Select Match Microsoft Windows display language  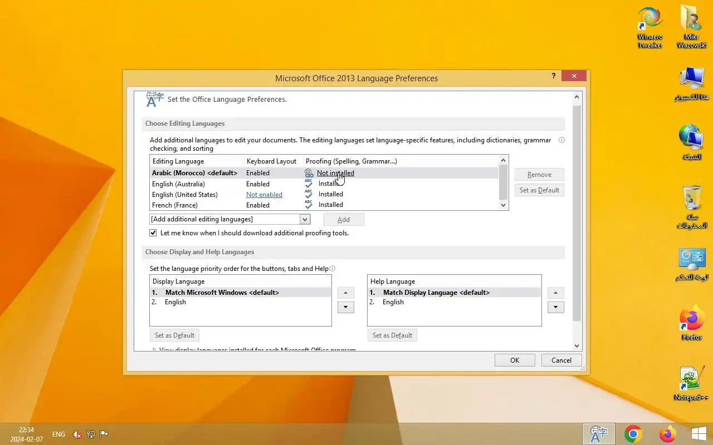pyautogui.click(x=241, y=293)
